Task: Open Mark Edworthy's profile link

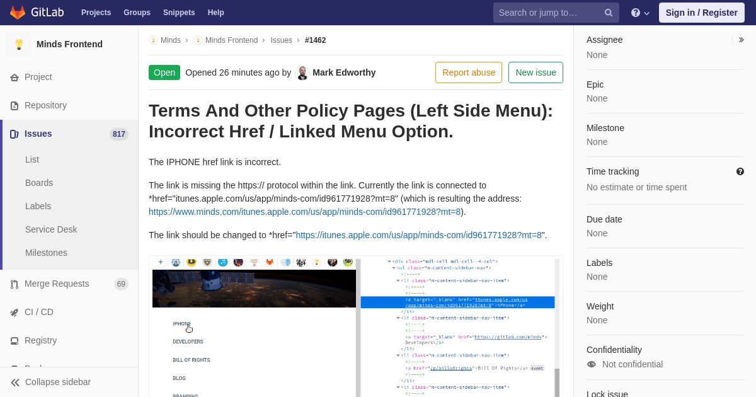Action: point(344,72)
